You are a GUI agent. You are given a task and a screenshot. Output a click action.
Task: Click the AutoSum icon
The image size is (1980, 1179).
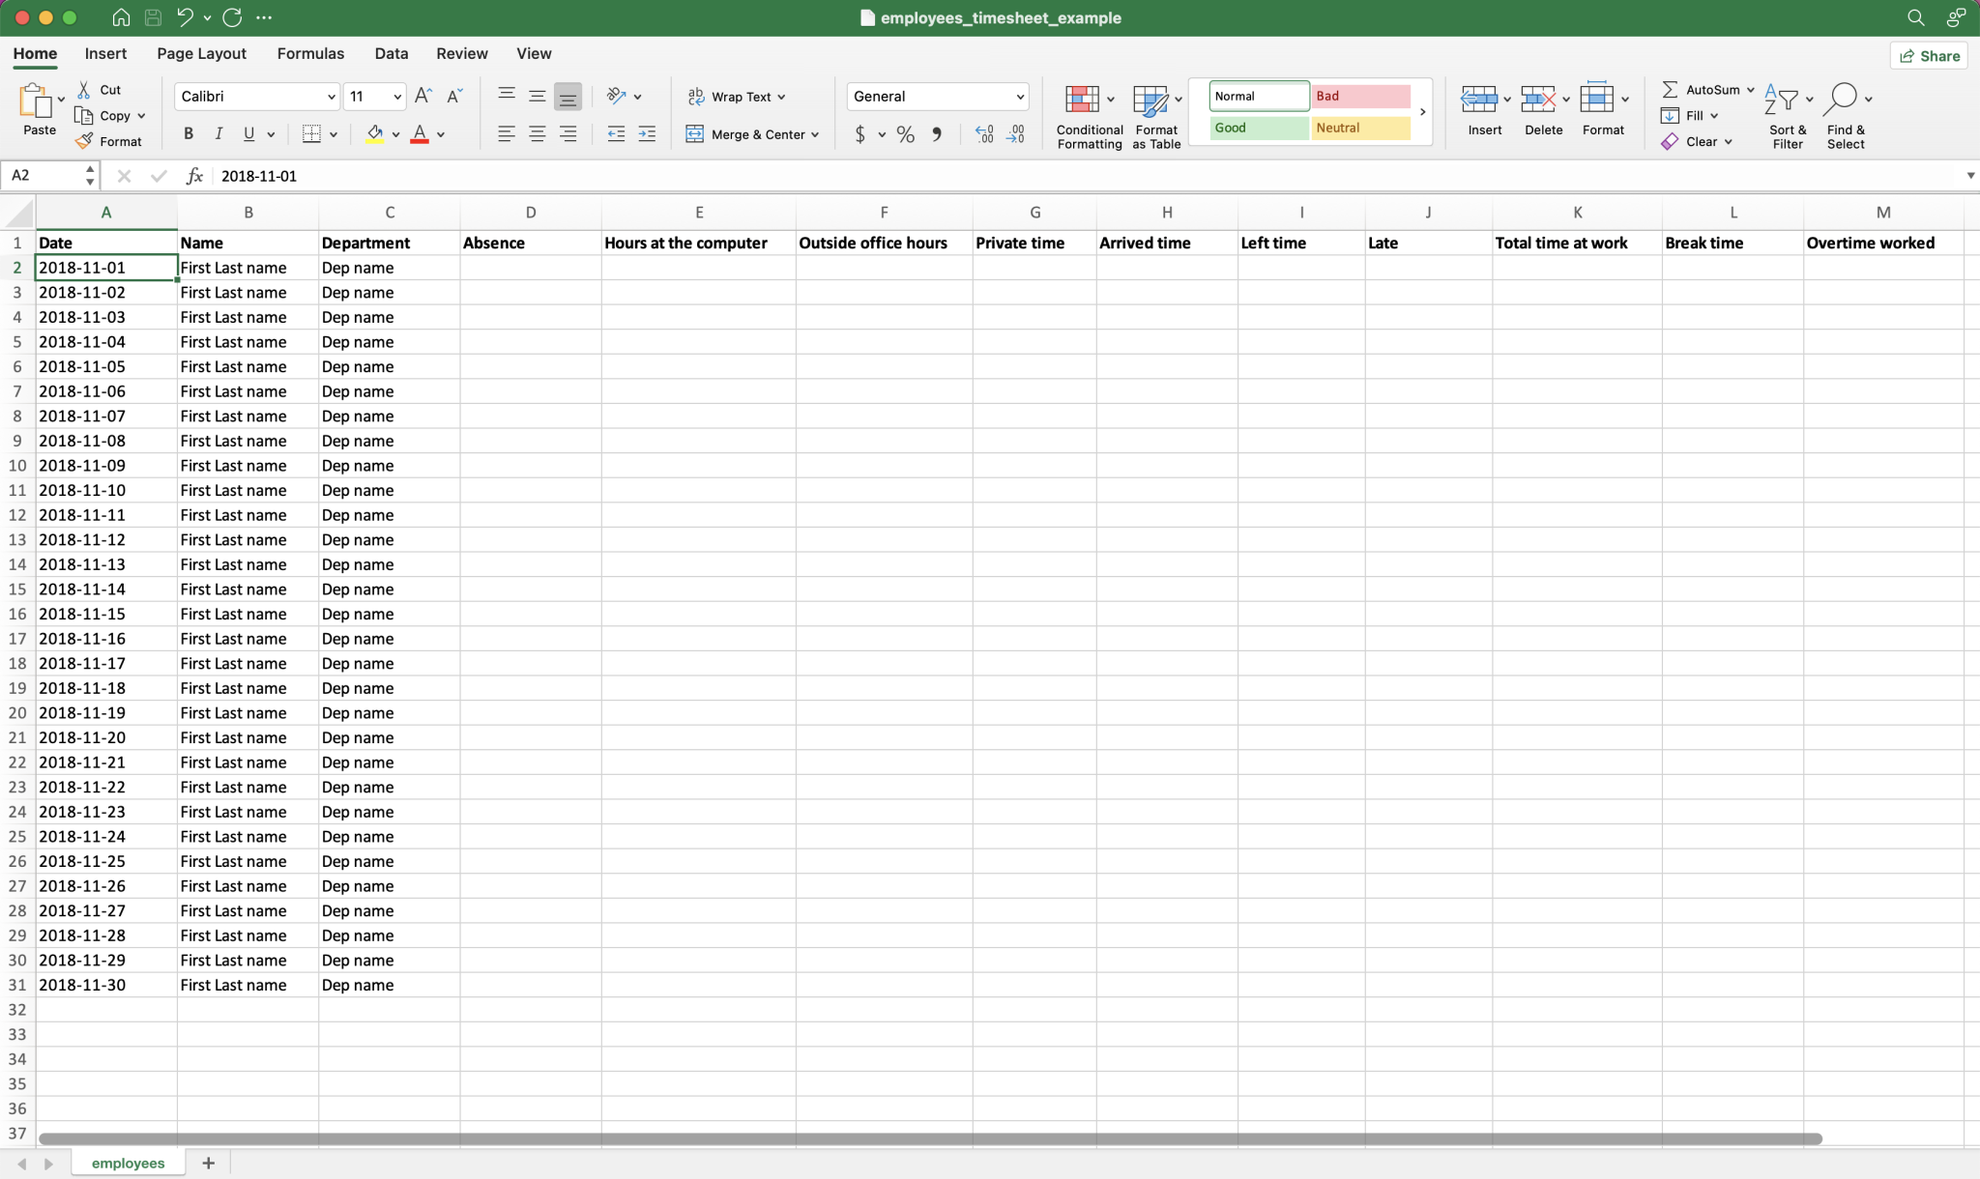coord(1673,89)
